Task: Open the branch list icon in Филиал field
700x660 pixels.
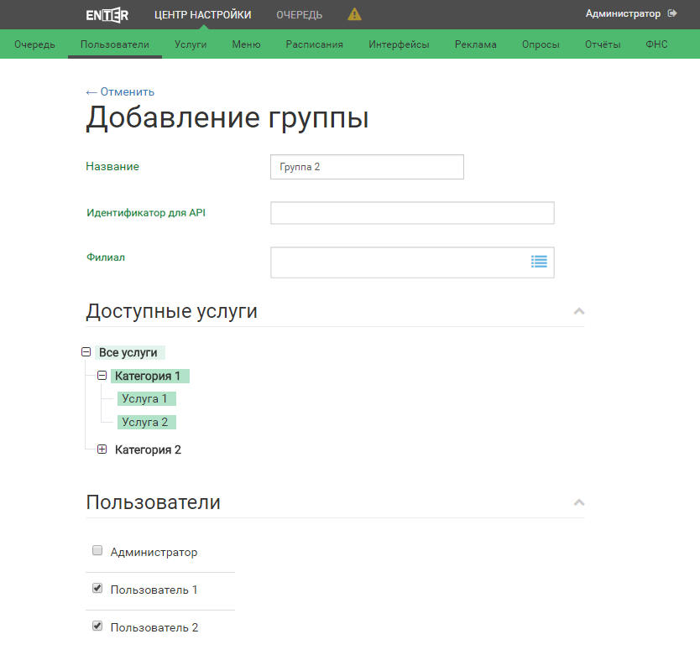Action: tap(539, 262)
